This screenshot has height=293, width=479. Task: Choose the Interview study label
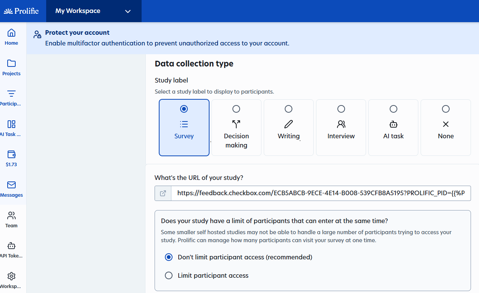[341, 128]
